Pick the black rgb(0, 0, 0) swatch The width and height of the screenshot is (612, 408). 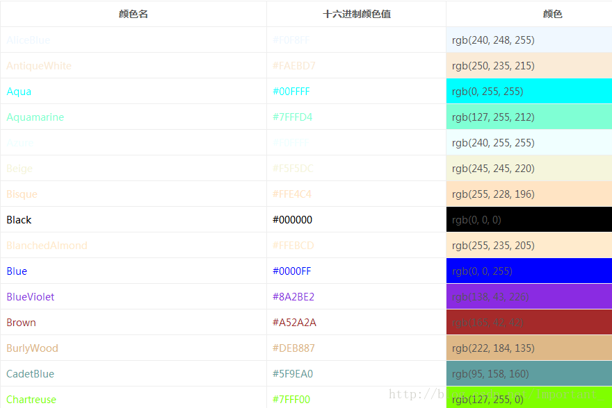(x=529, y=220)
